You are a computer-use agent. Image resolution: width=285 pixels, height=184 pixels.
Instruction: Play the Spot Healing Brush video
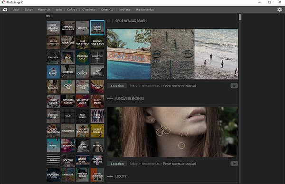click(234, 86)
